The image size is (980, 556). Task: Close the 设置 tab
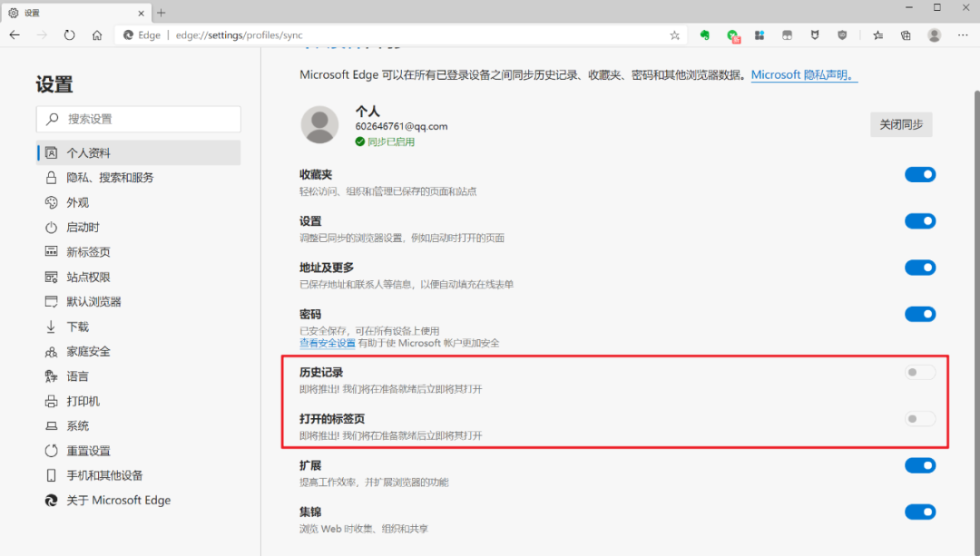click(x=142, y=13)
